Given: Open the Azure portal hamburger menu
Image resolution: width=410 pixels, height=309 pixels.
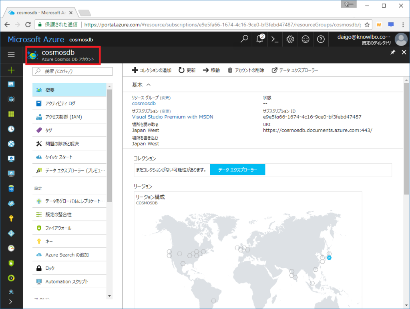Looking at the screenshot, I should pos(11,55).
